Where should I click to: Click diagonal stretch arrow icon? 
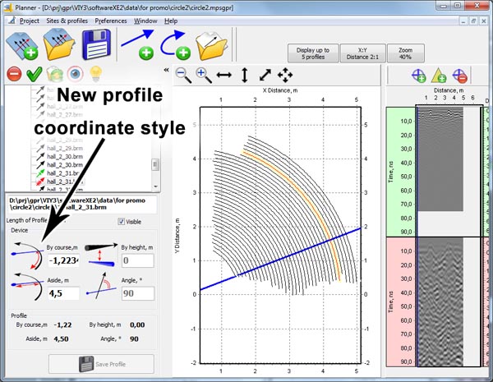[265, 75]
